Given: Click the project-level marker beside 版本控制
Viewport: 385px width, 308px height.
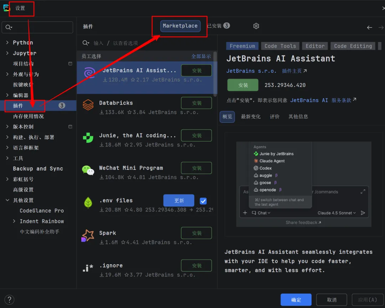Looking at the screenshot, I should tap(70, 126).
